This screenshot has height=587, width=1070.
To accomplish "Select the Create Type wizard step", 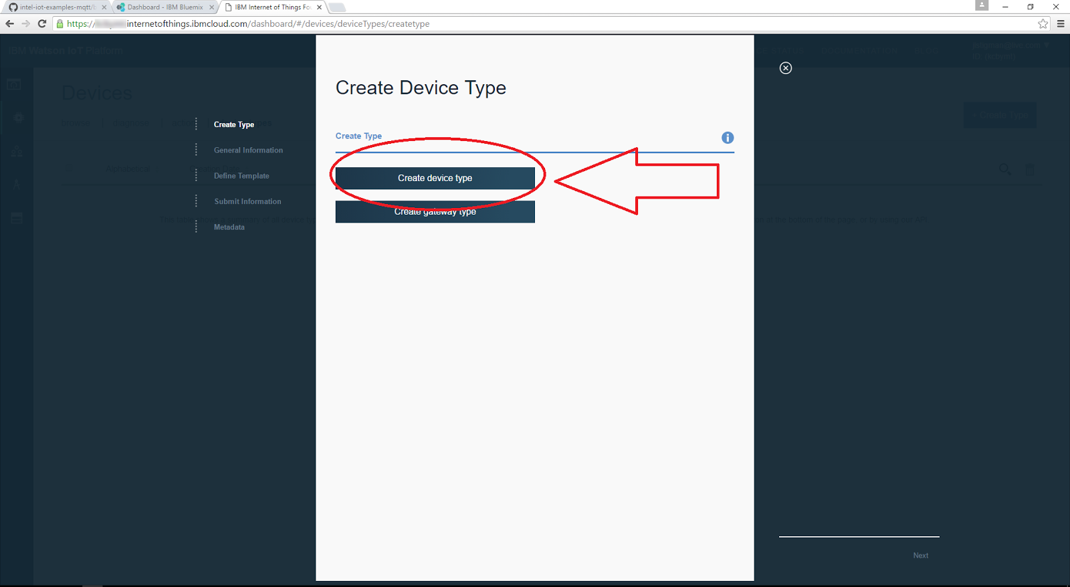I will pos(234,124).
